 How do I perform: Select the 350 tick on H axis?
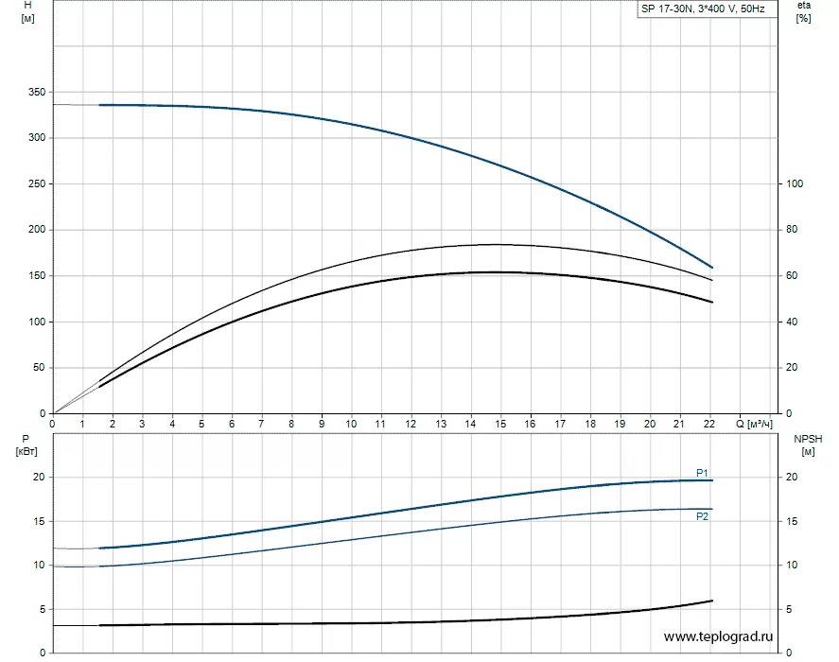coord(38,93)
